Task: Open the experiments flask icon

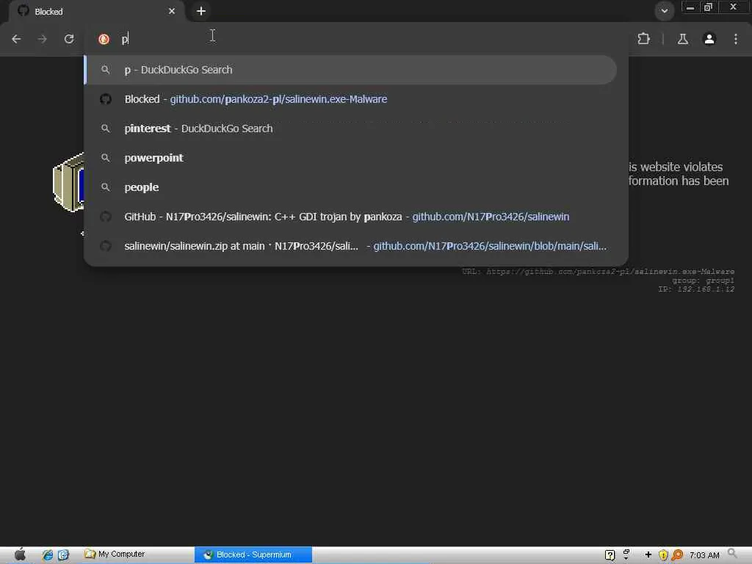Action: [682, 40]
